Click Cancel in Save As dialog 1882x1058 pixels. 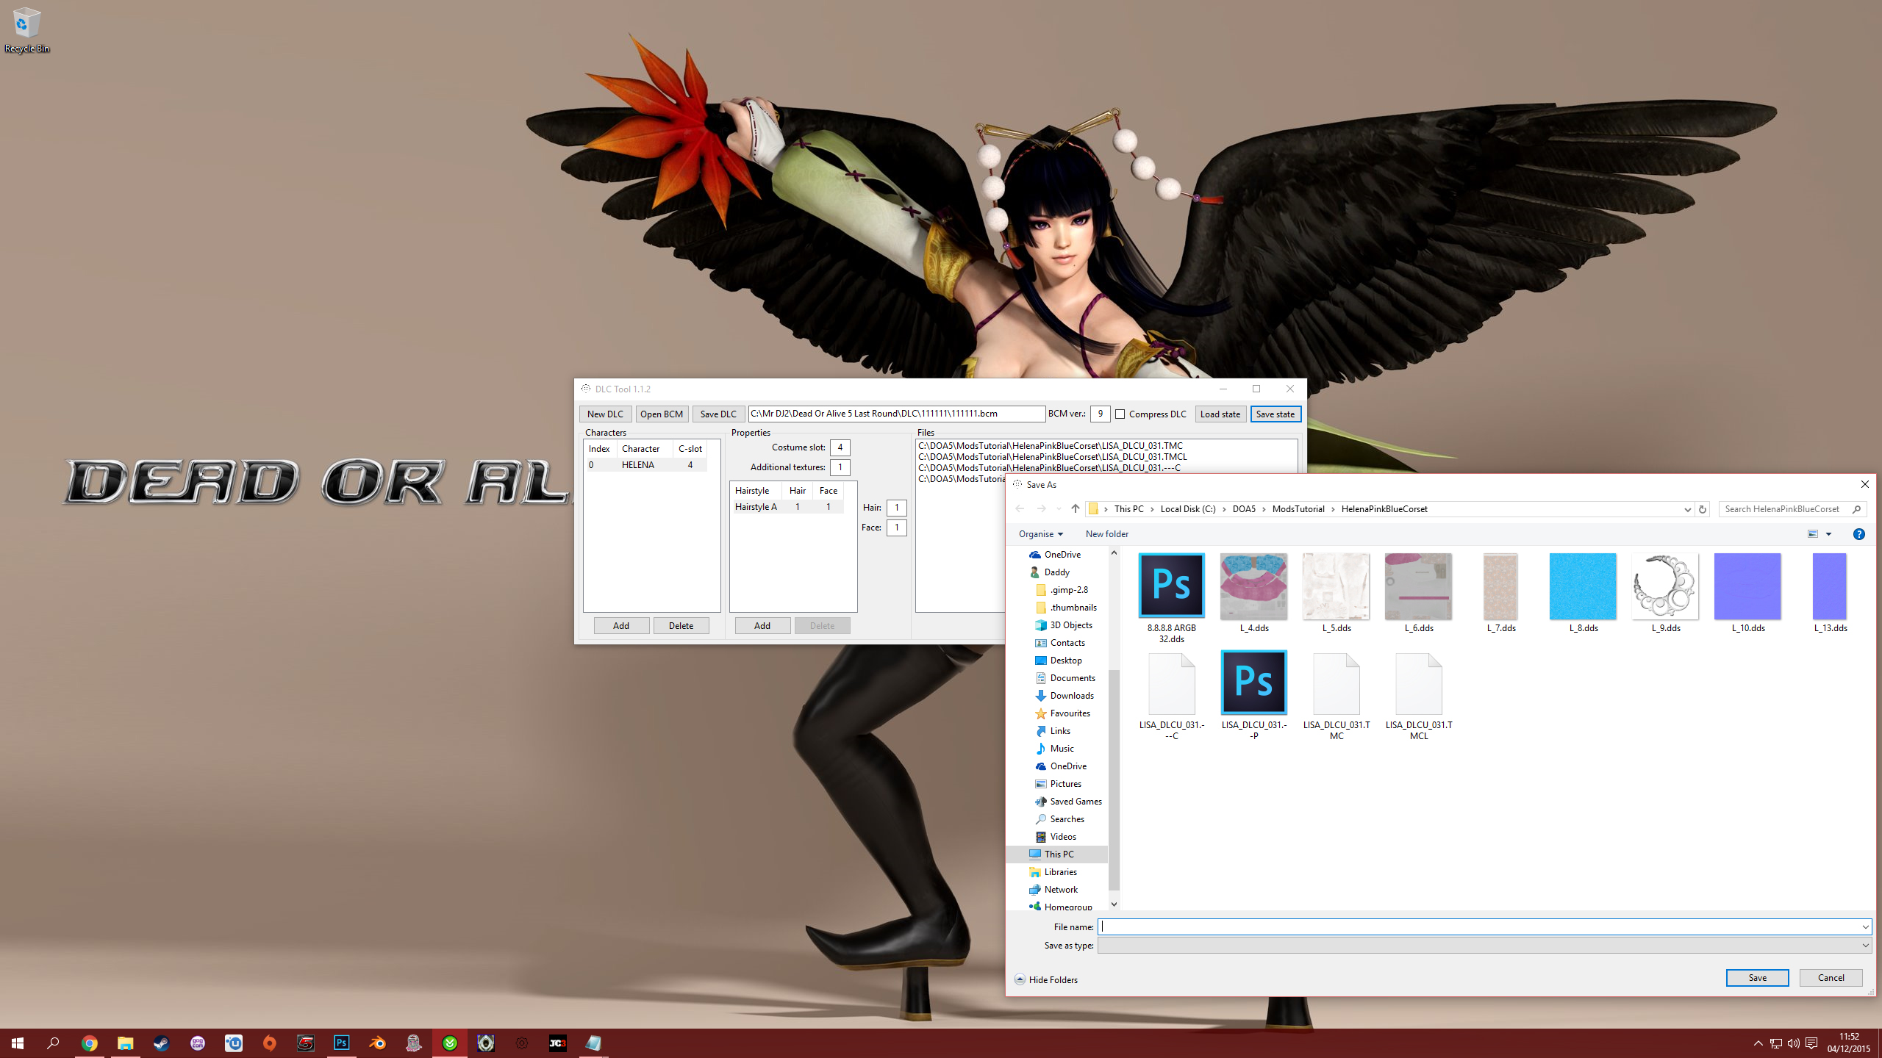[1831, 978]
